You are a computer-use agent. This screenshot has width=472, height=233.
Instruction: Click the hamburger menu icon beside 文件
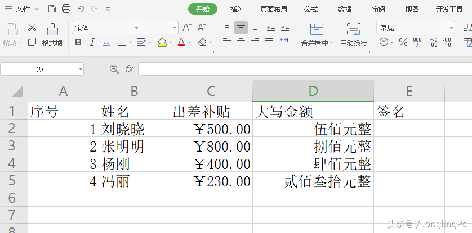8,9
